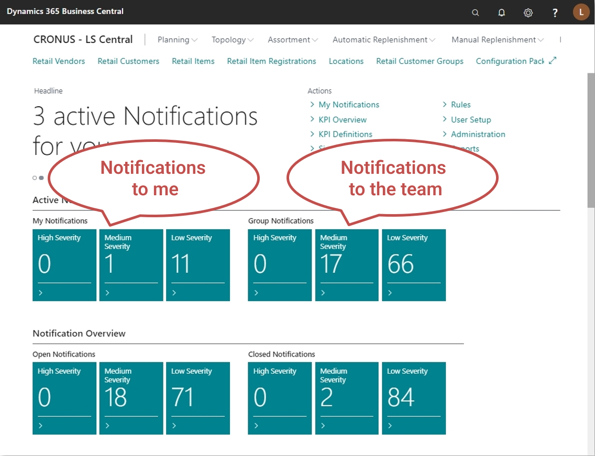Click arrow on Closed Notifications Medium Severity tile
Image resolution: width=595 pixels, height=456 pixels.
point(323,426)
